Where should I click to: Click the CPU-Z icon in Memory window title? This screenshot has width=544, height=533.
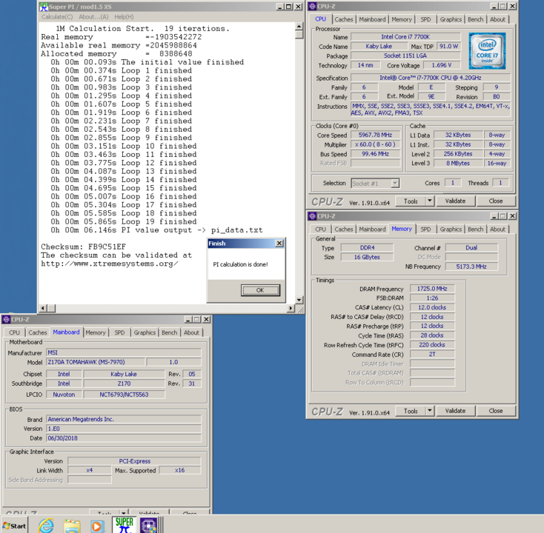pos(312,216)
